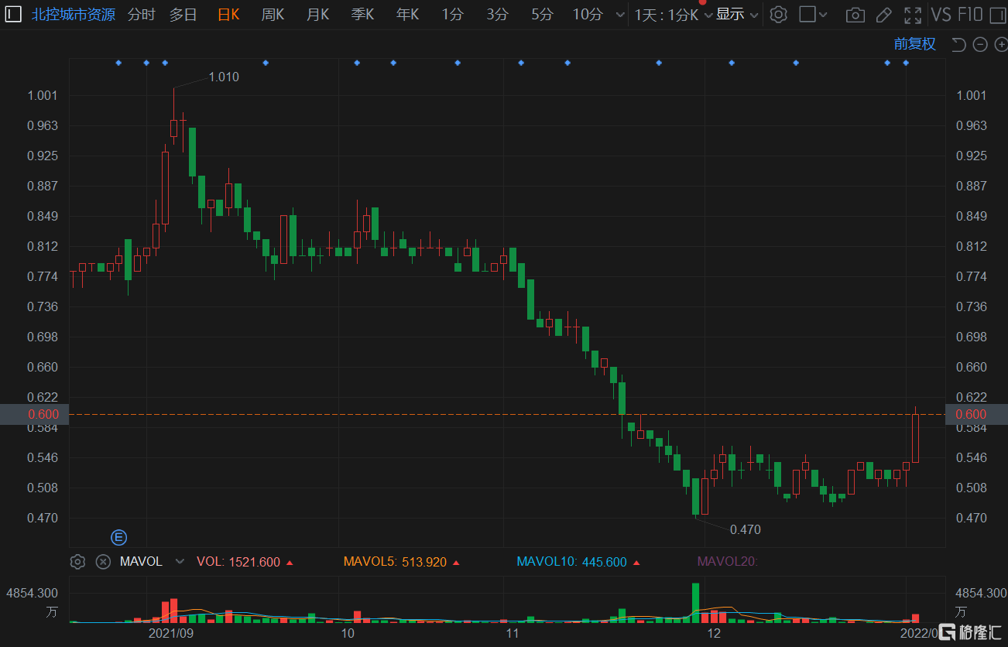Screen dimensions: 1008x647
Task: Click the highlighted 0.600 price tag on right axis
Action: (x=976, y=414)
